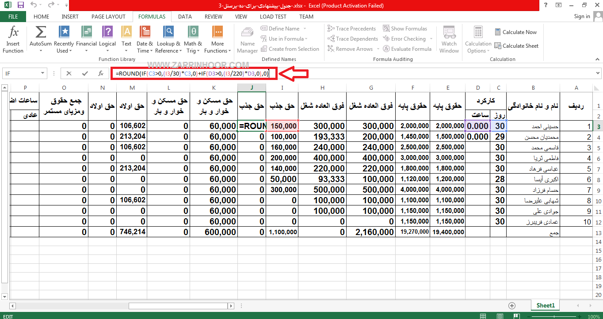Open Lookup & Reference functions
The image size is (603, 319).
coord(168,39)
